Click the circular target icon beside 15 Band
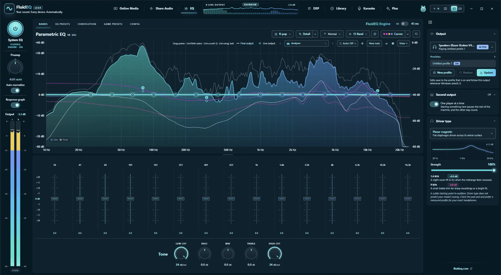501x275 pixels. [x=375, y=34]
